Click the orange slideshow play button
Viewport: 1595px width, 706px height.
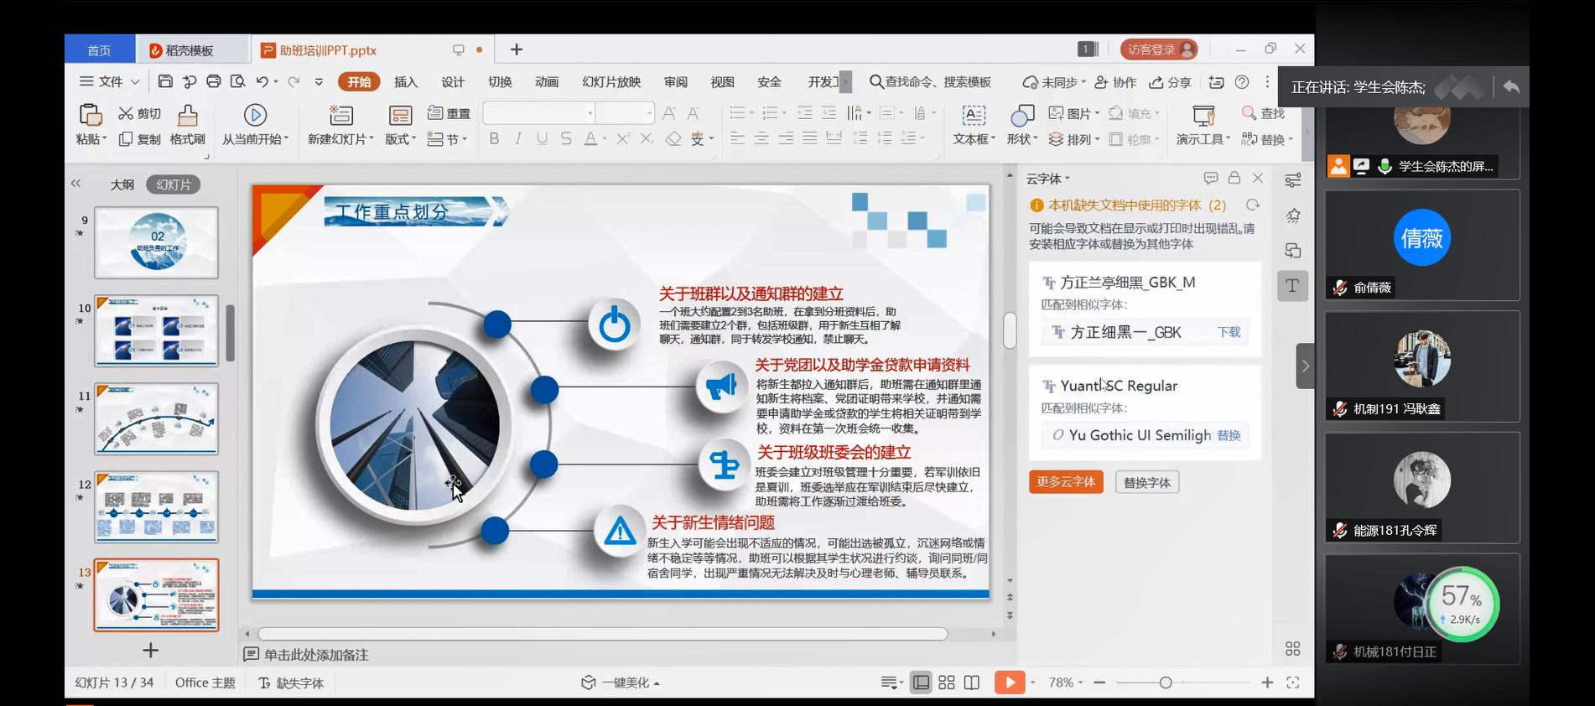point(1009,683)
